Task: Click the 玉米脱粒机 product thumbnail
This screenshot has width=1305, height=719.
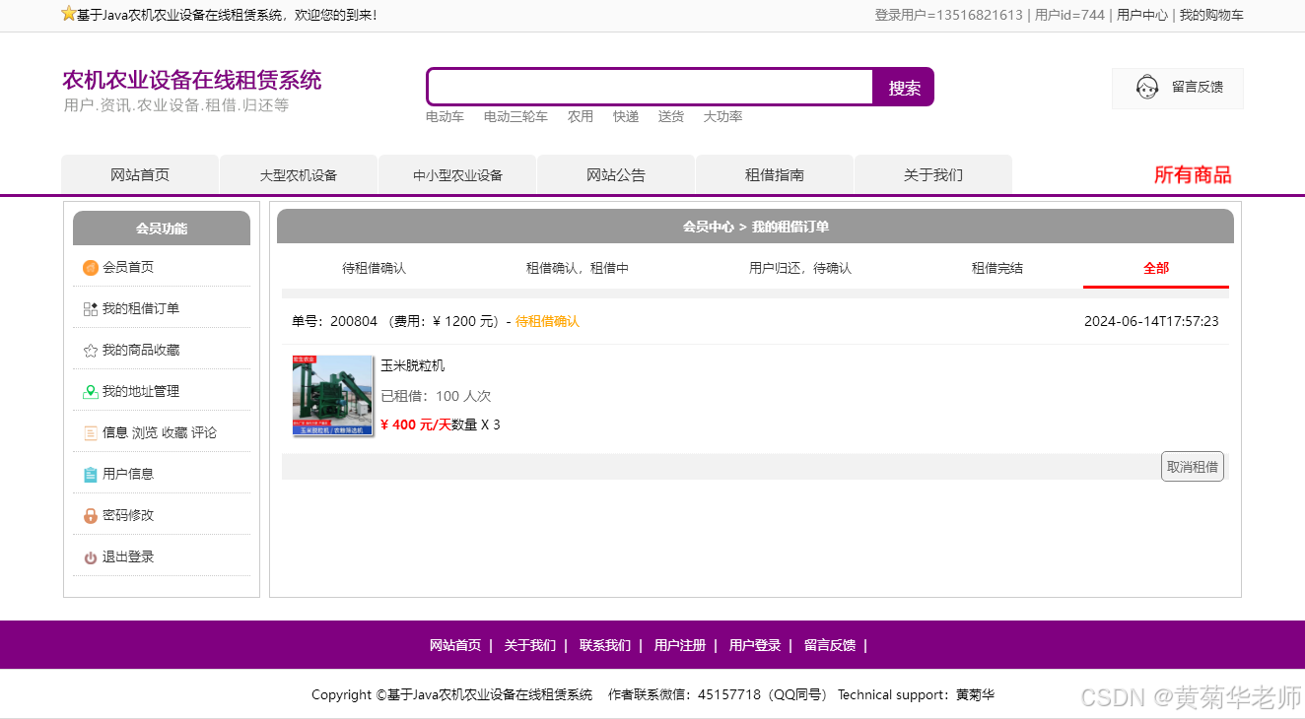Action: [332, 396]
